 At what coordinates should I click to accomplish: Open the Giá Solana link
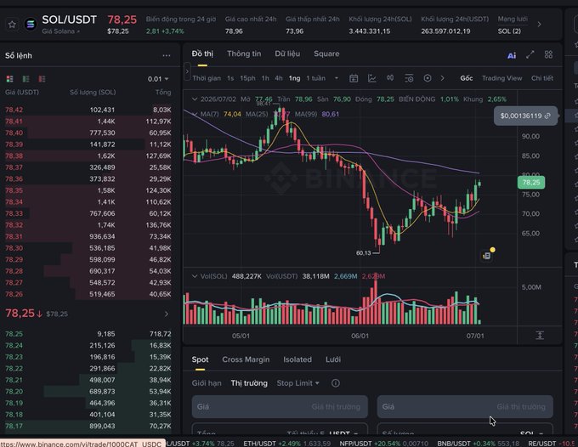pos(61,31)
